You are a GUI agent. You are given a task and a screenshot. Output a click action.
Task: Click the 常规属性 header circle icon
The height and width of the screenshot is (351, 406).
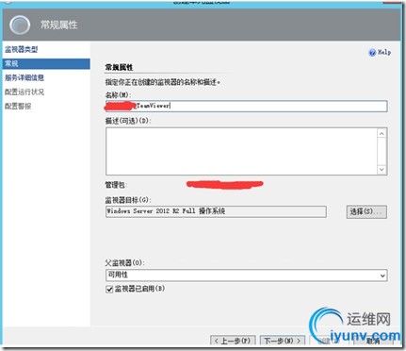click(20, 25)
